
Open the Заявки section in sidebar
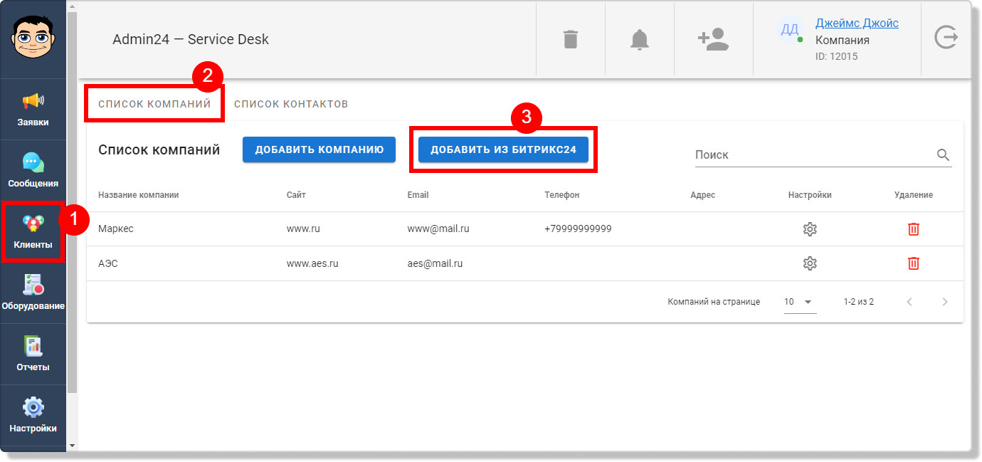[x=33, y=110]
